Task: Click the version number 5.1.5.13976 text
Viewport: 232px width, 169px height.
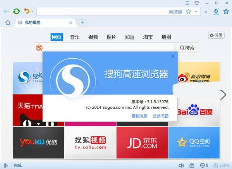Action: (x=158, y=102)
